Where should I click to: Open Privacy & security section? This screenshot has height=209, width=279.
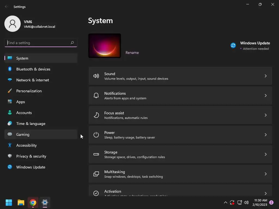point(41,156)
